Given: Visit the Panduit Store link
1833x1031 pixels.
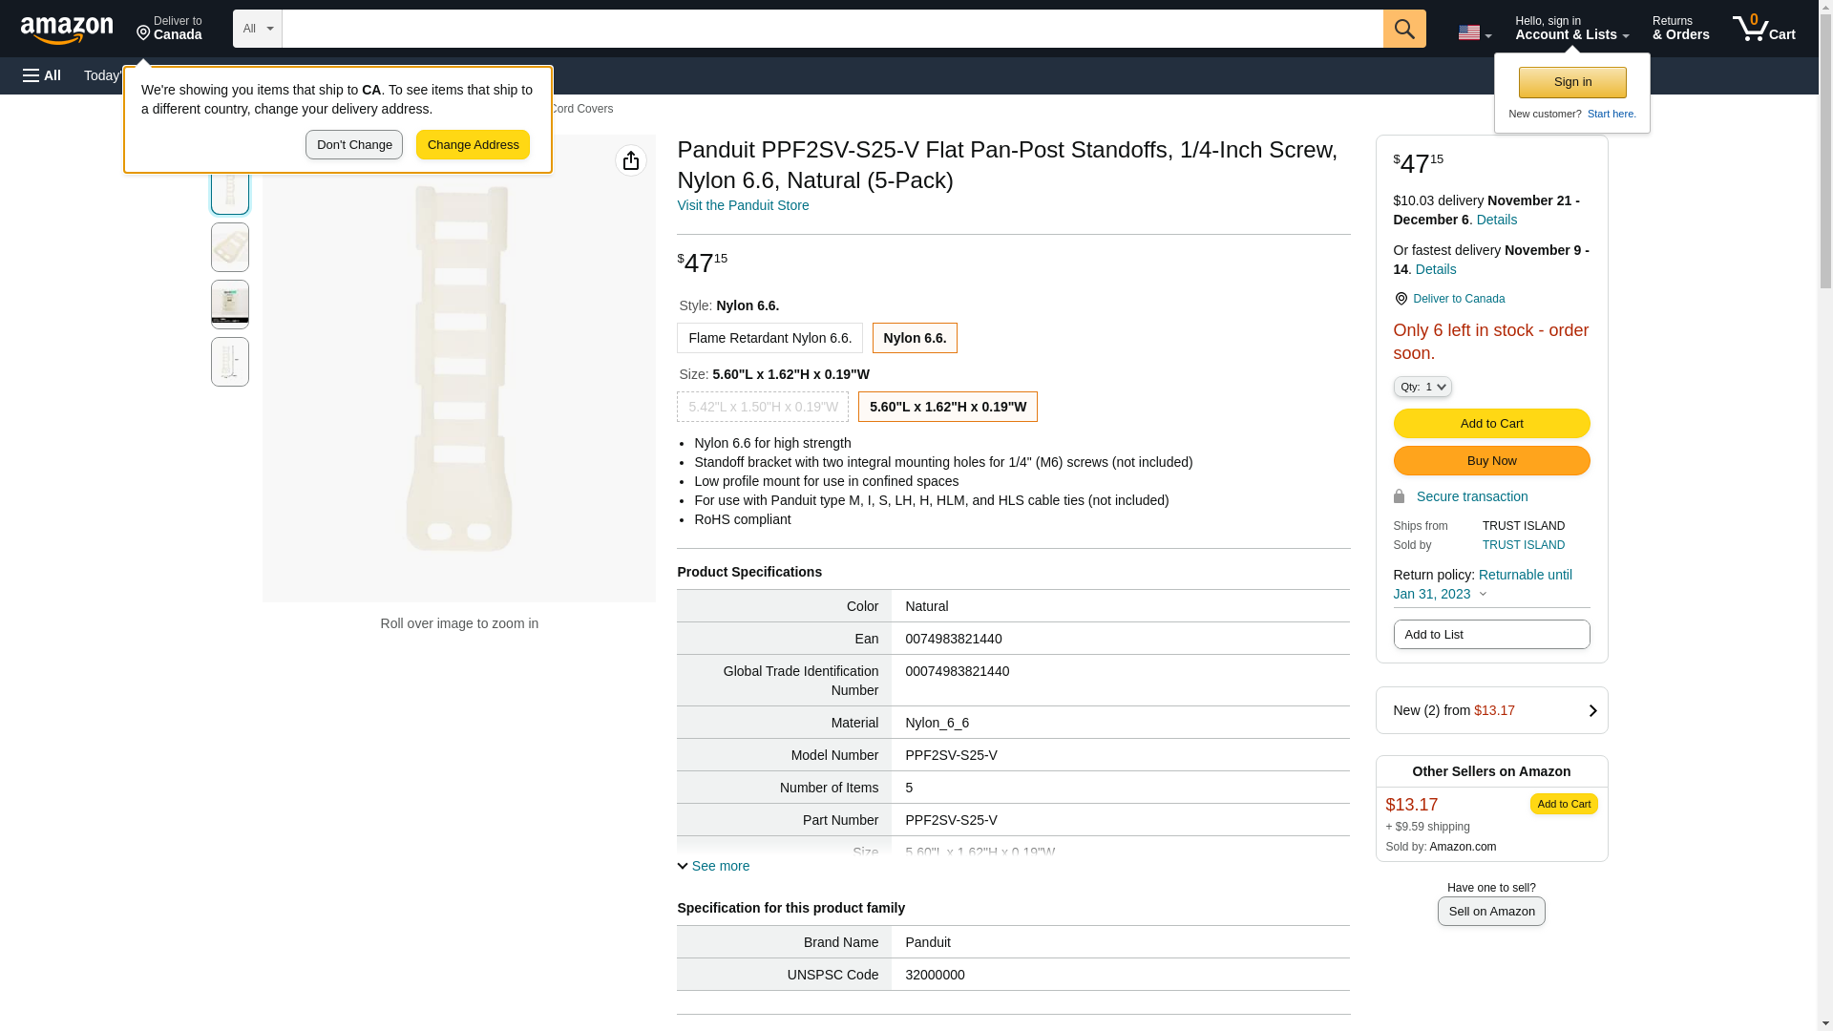Looking at the screenshot, I should pyautogui.click(x=742, y=205).
